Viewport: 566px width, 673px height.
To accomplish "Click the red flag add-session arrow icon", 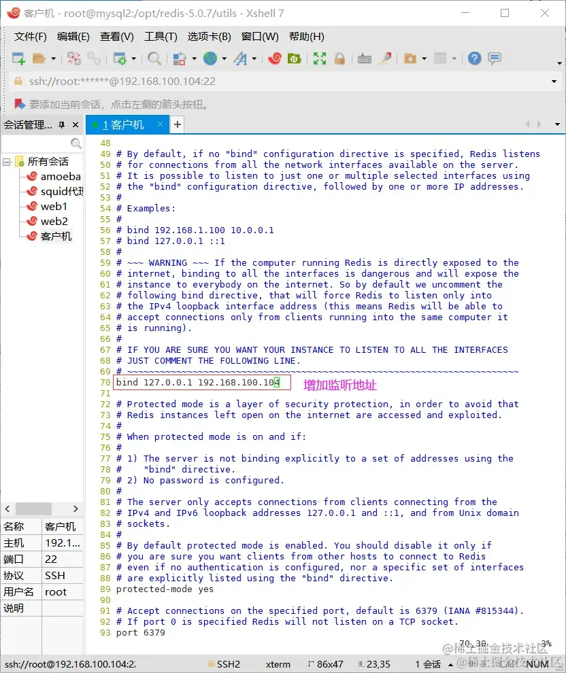I will (x=19, y=104).
